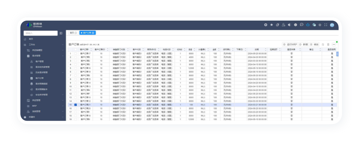Check the checkbox in row 2

tap(76, 57)
